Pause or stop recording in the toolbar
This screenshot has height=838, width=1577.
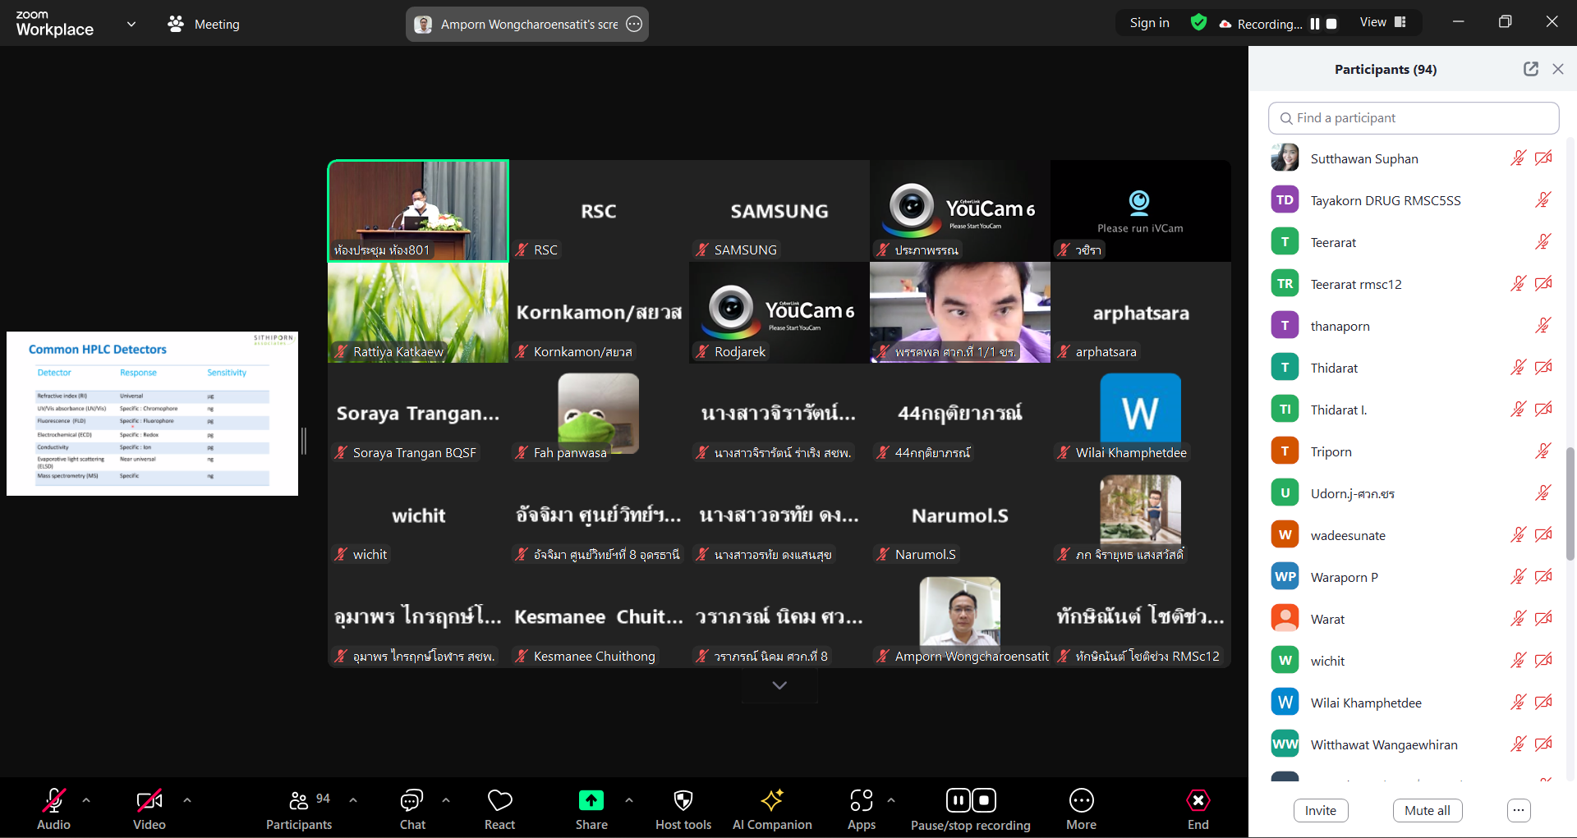(970, 808)
